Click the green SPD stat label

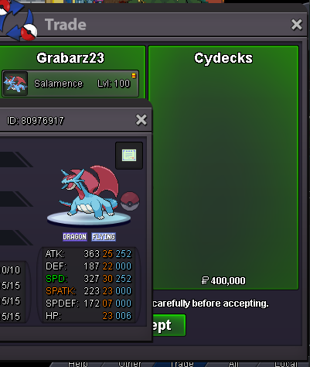pos(56,279)
